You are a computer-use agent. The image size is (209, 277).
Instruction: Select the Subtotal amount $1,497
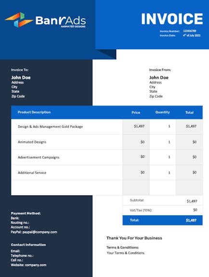pyautogui.click(x=192, y=201)
